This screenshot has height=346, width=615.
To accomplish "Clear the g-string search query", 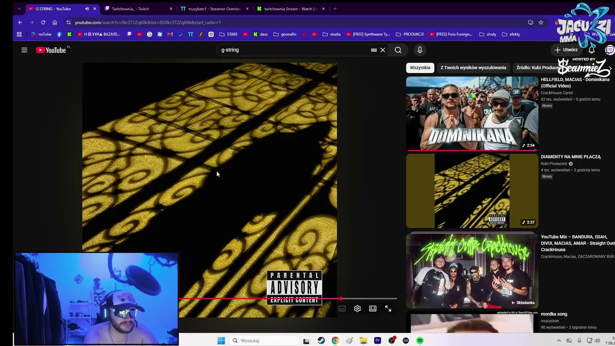I will (x=383, y=50).
